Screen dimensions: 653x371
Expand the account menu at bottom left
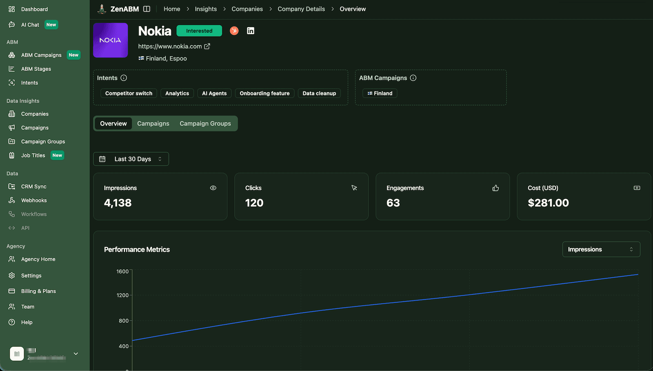pyautogui.click(x=76, y=354)
